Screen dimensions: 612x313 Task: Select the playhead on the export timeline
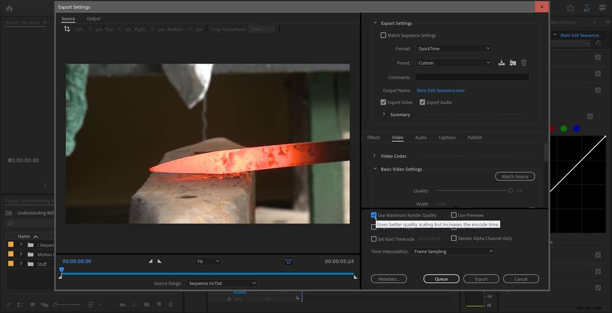[x=61, y=269]
